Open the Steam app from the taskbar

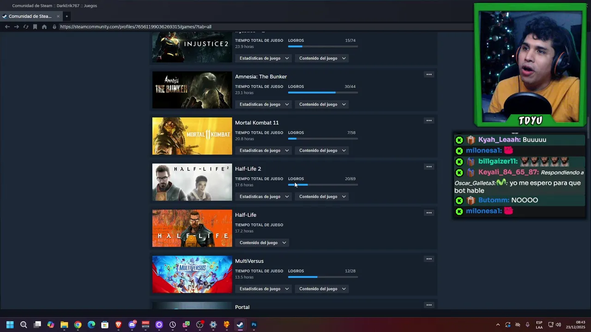point(240,325)
